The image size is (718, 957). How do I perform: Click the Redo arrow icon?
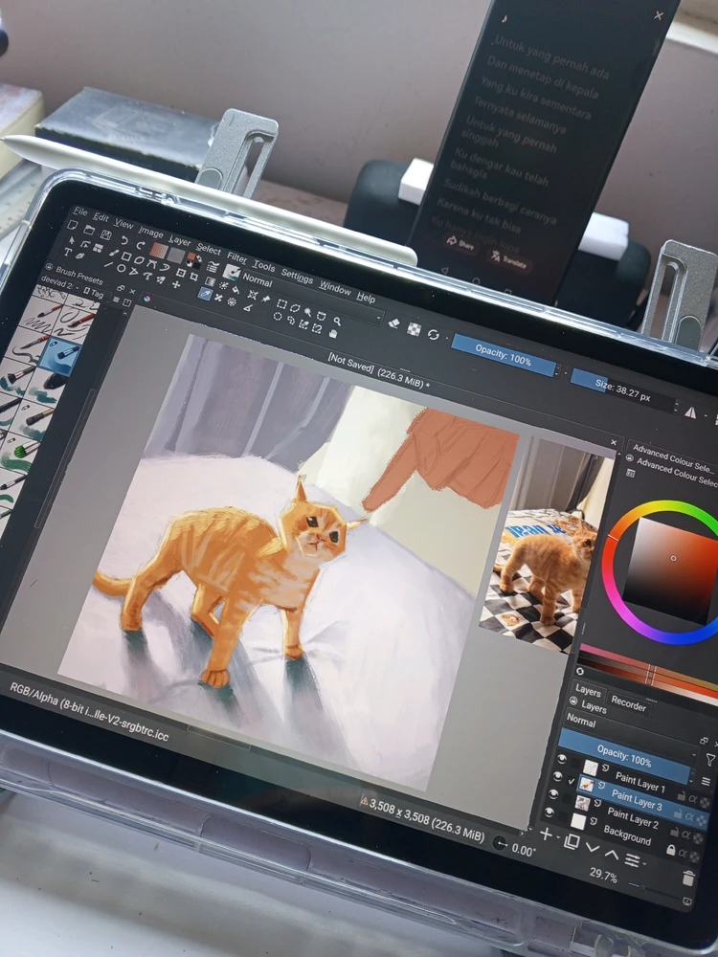tap(141, 245)
